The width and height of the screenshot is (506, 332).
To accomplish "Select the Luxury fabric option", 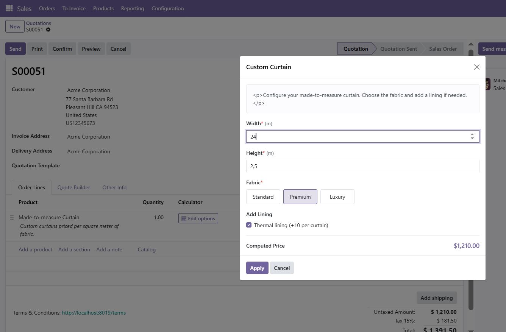I will click(x=337, y=197).
